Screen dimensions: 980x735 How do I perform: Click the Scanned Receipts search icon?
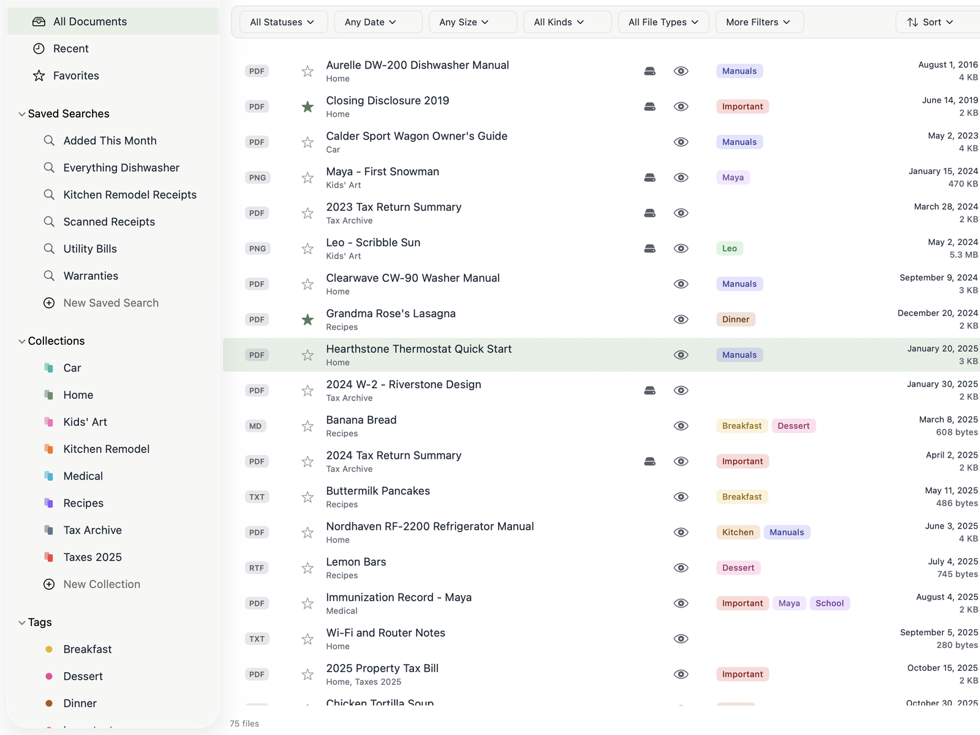[x=49, y=222]
